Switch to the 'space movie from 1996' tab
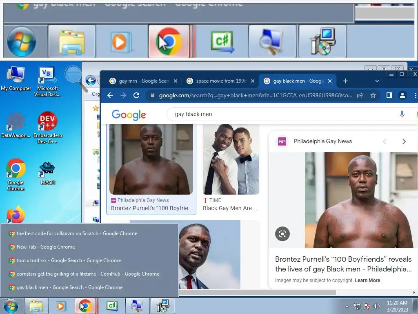 pos(220,81)
